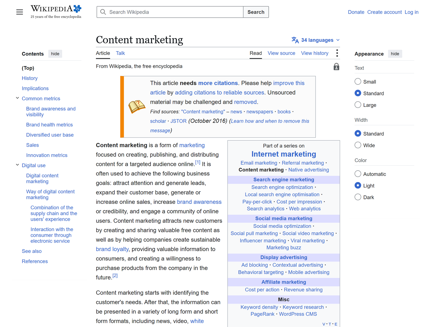
Task: Click the question book citation icon
Action: (x=137, y=107)
